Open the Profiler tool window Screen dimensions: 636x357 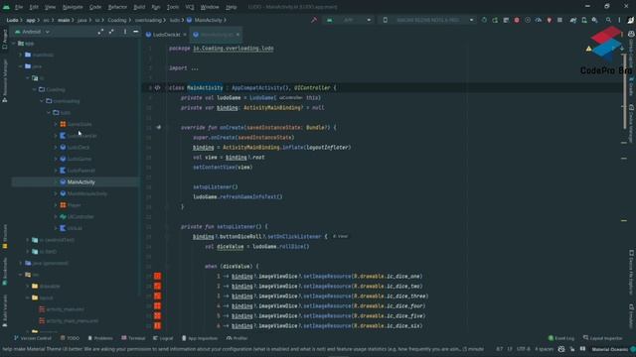[237, 338]
